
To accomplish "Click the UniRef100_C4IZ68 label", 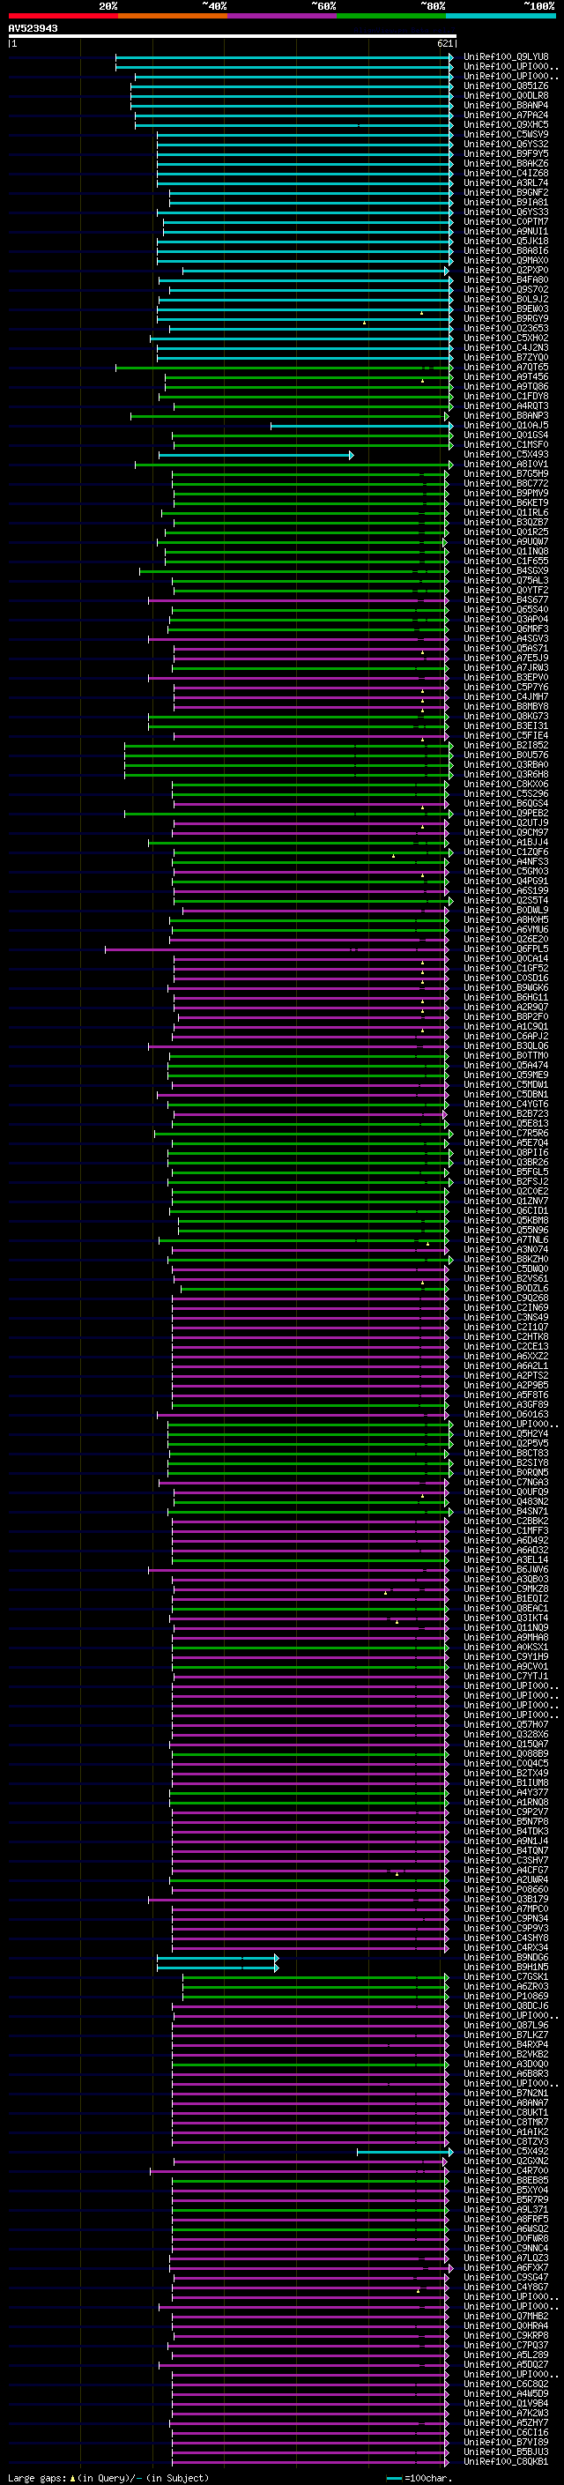I will pos(505,173).
